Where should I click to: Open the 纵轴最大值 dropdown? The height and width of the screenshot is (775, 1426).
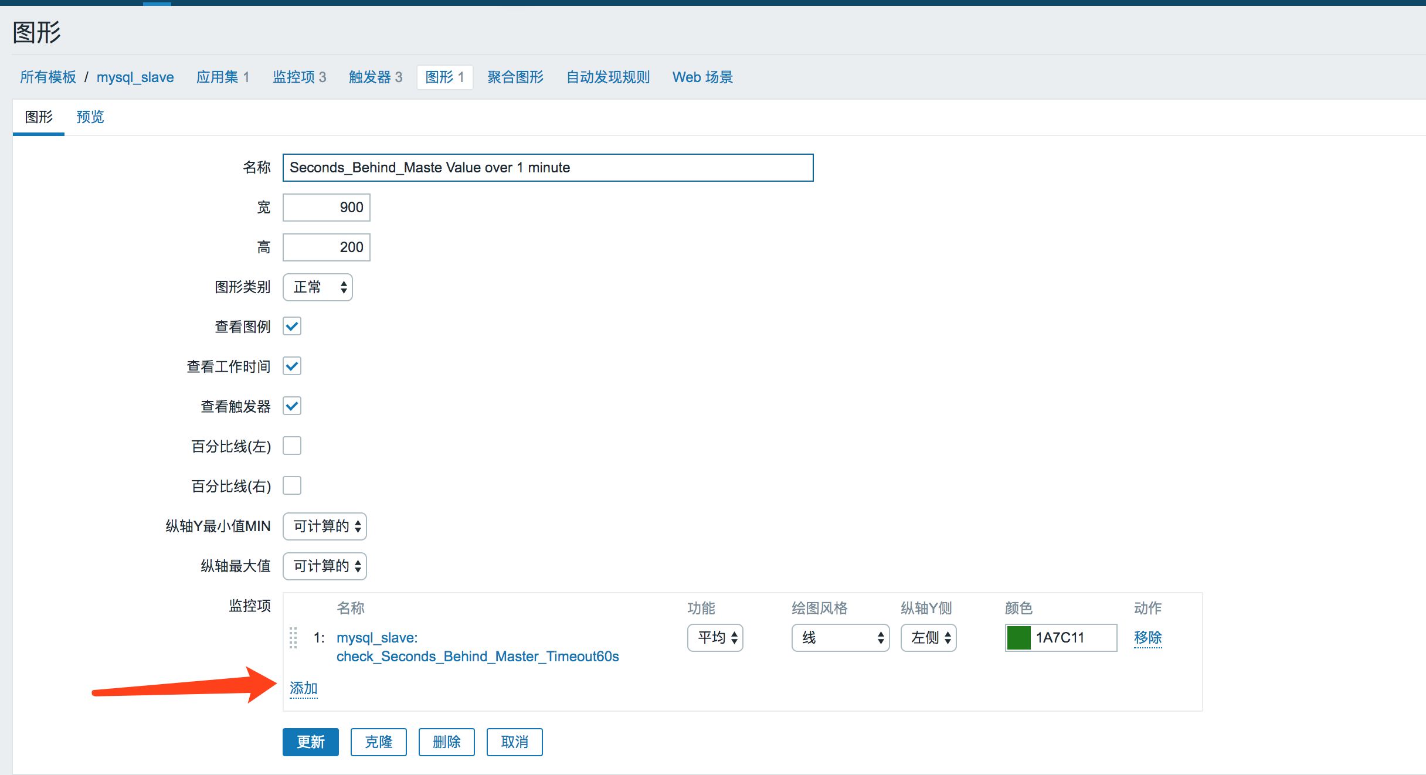tap(325, 566)
